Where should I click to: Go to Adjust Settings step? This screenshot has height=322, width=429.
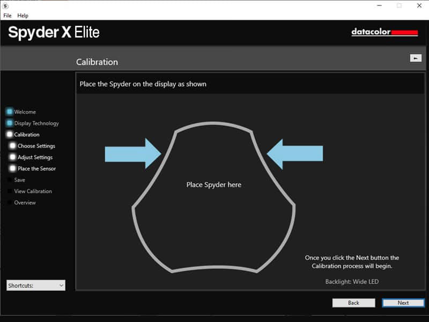35,157
